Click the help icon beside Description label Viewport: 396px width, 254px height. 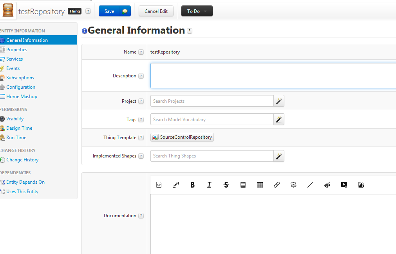point(141,76)
